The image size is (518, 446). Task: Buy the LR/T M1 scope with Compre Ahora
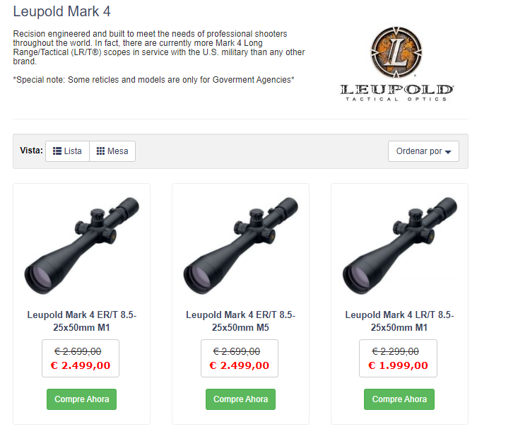tap(399, 399)
